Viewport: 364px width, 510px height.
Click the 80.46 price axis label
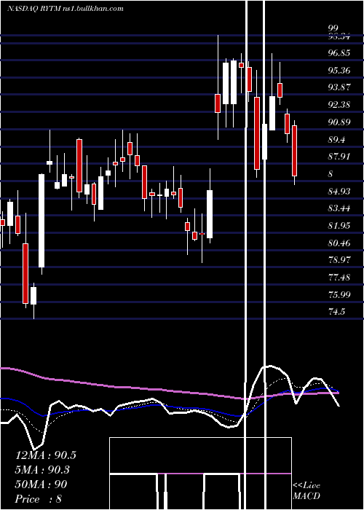339,243
